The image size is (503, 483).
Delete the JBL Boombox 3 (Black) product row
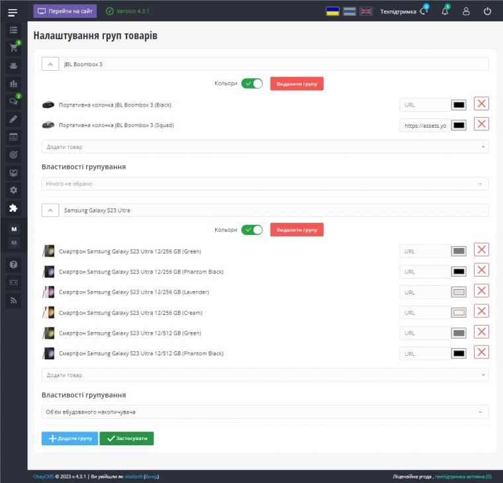(481, 104)
